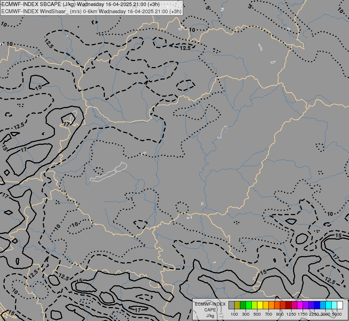Viewport: 349px width, 321px height.
Task: Click the SBCAPE title line text
Action: pos(80,4)
